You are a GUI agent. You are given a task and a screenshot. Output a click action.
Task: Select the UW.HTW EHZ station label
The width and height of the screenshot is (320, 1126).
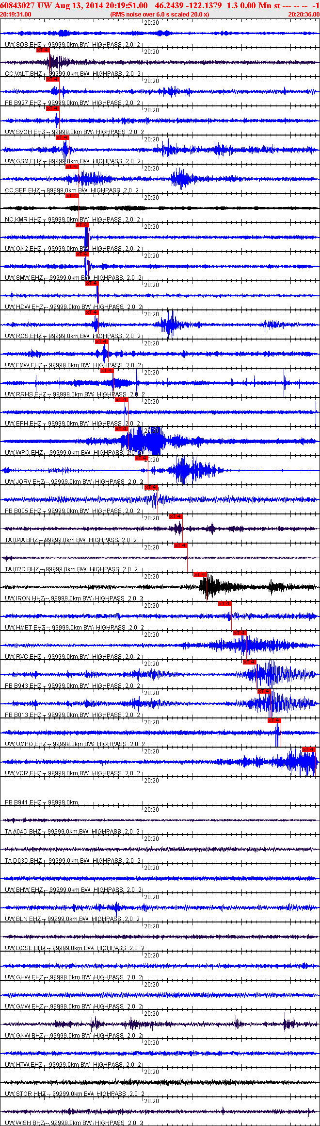(24, 1065)
